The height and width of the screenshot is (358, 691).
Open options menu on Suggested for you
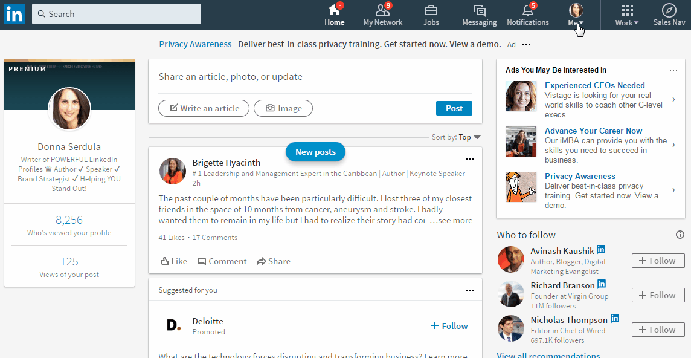470,290
